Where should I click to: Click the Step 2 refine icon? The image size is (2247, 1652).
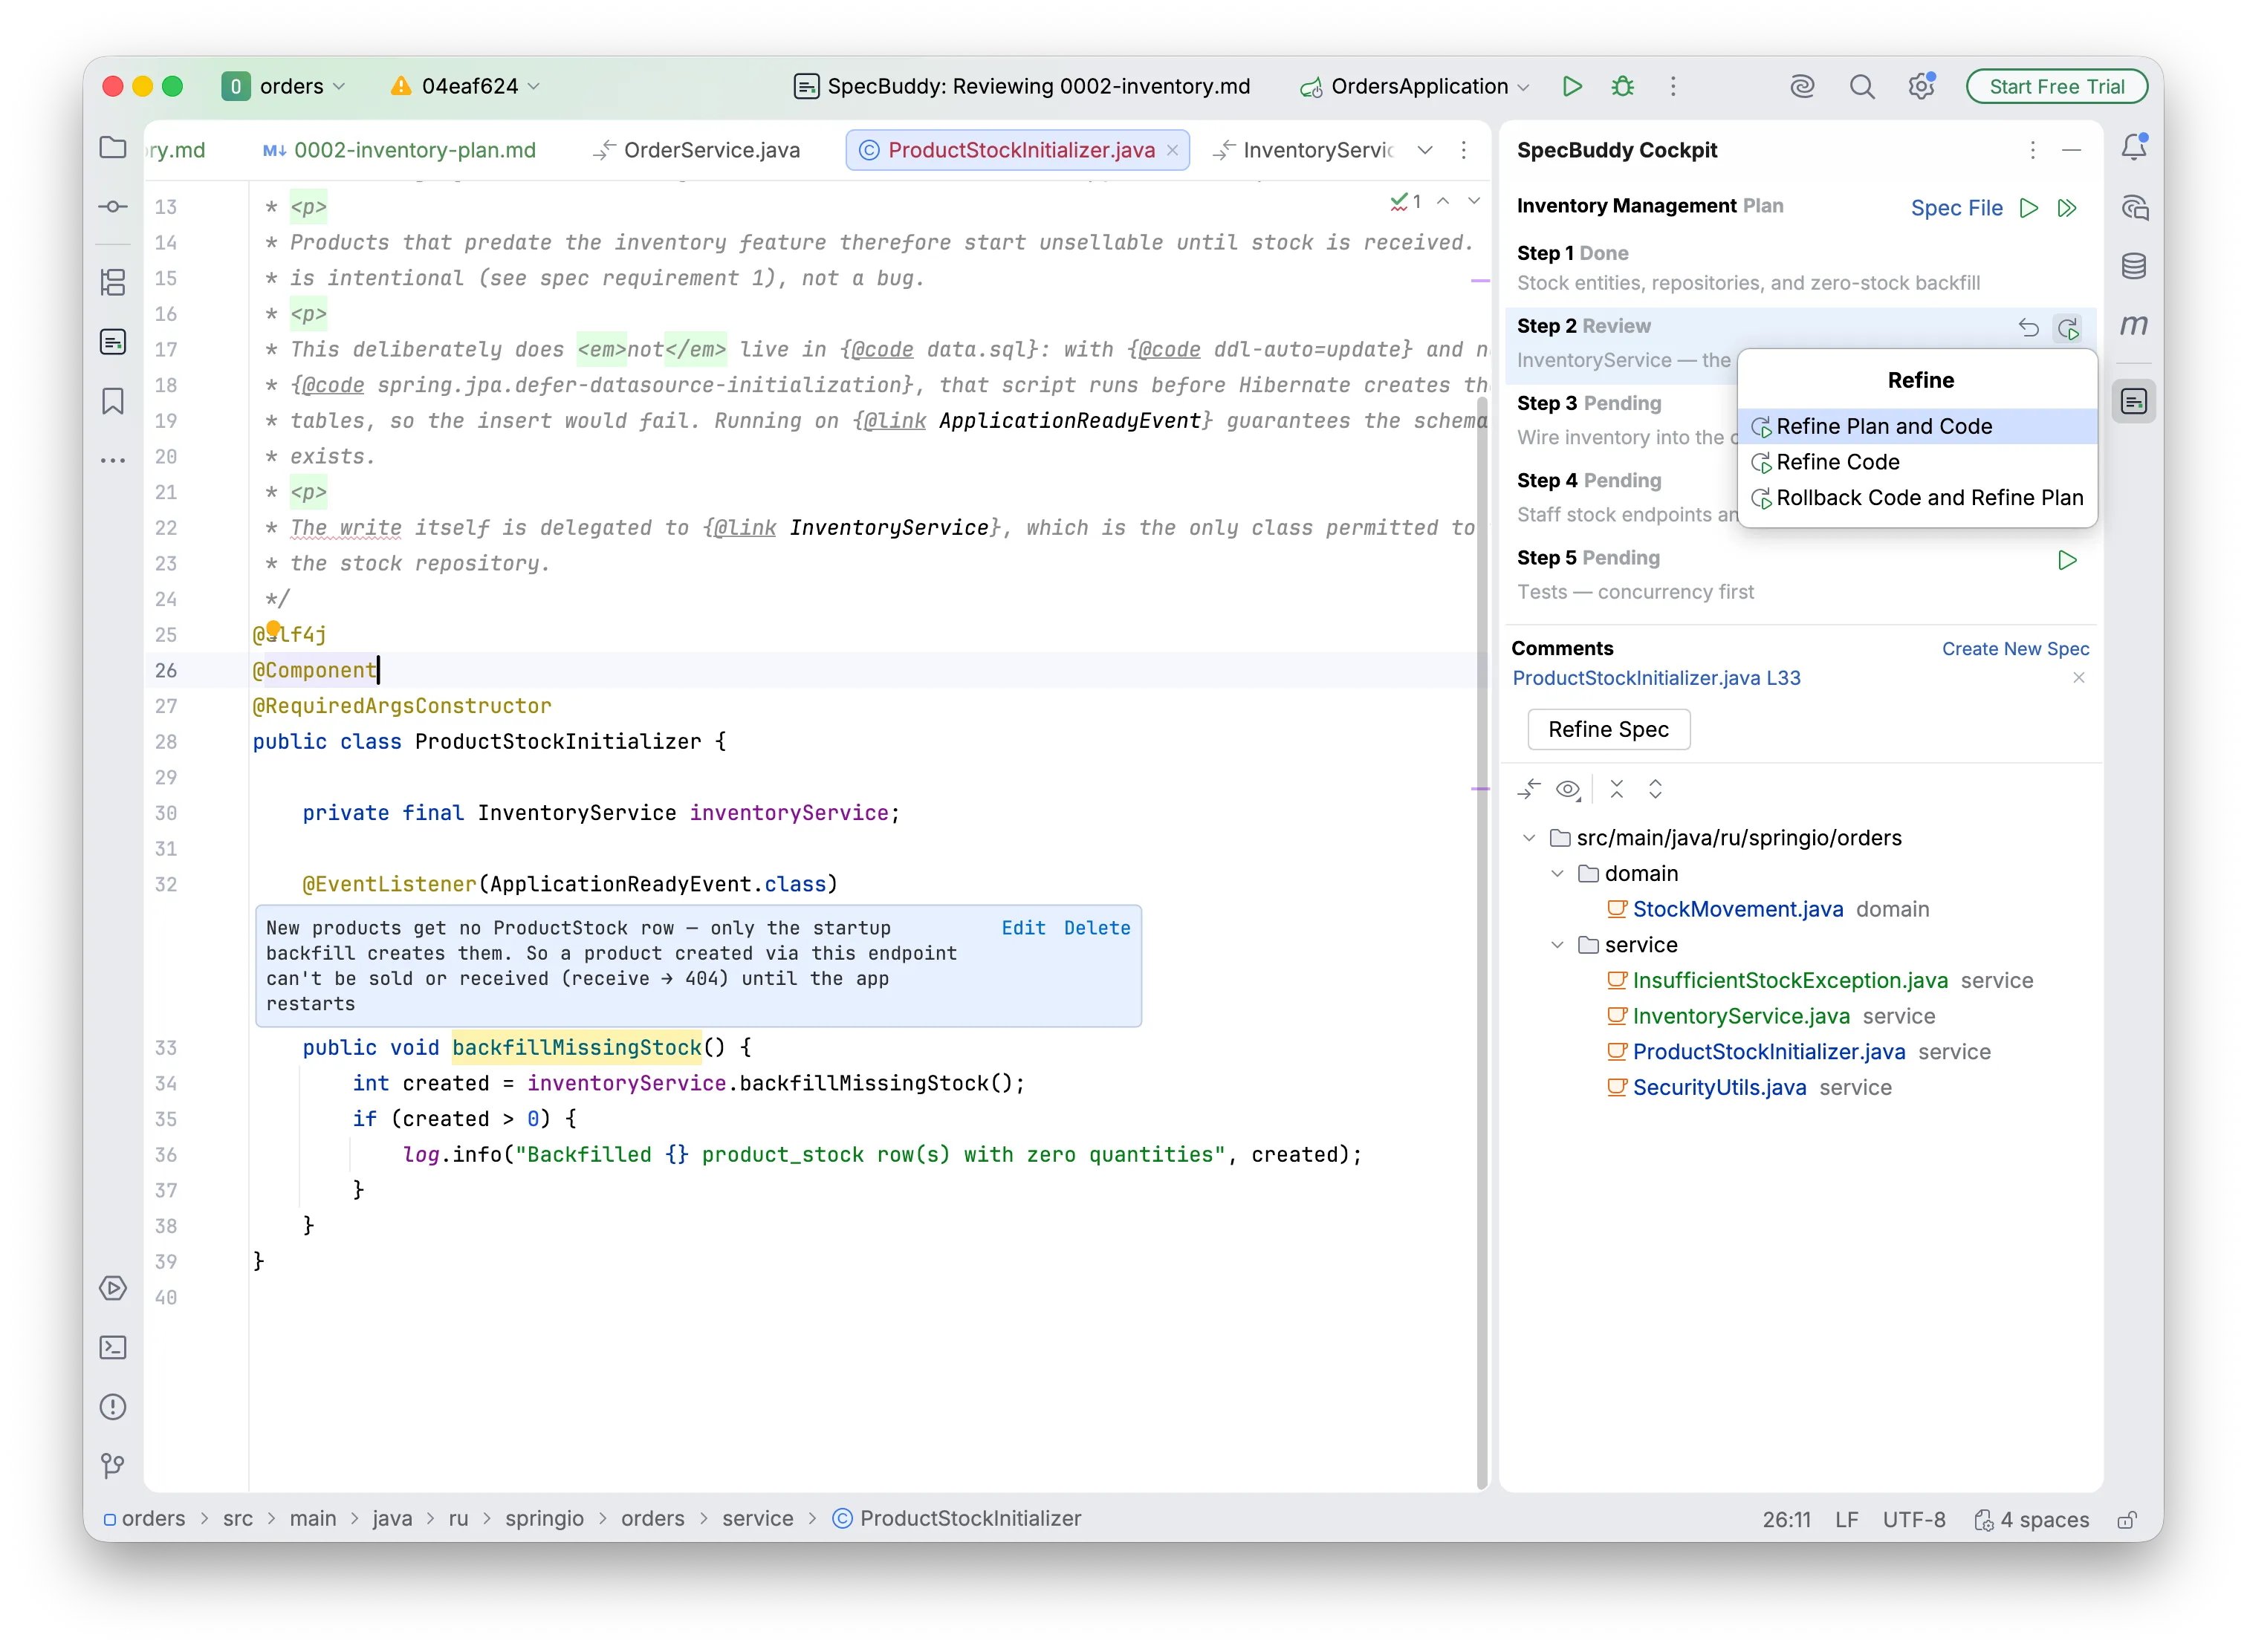(x=2068, y=328)
